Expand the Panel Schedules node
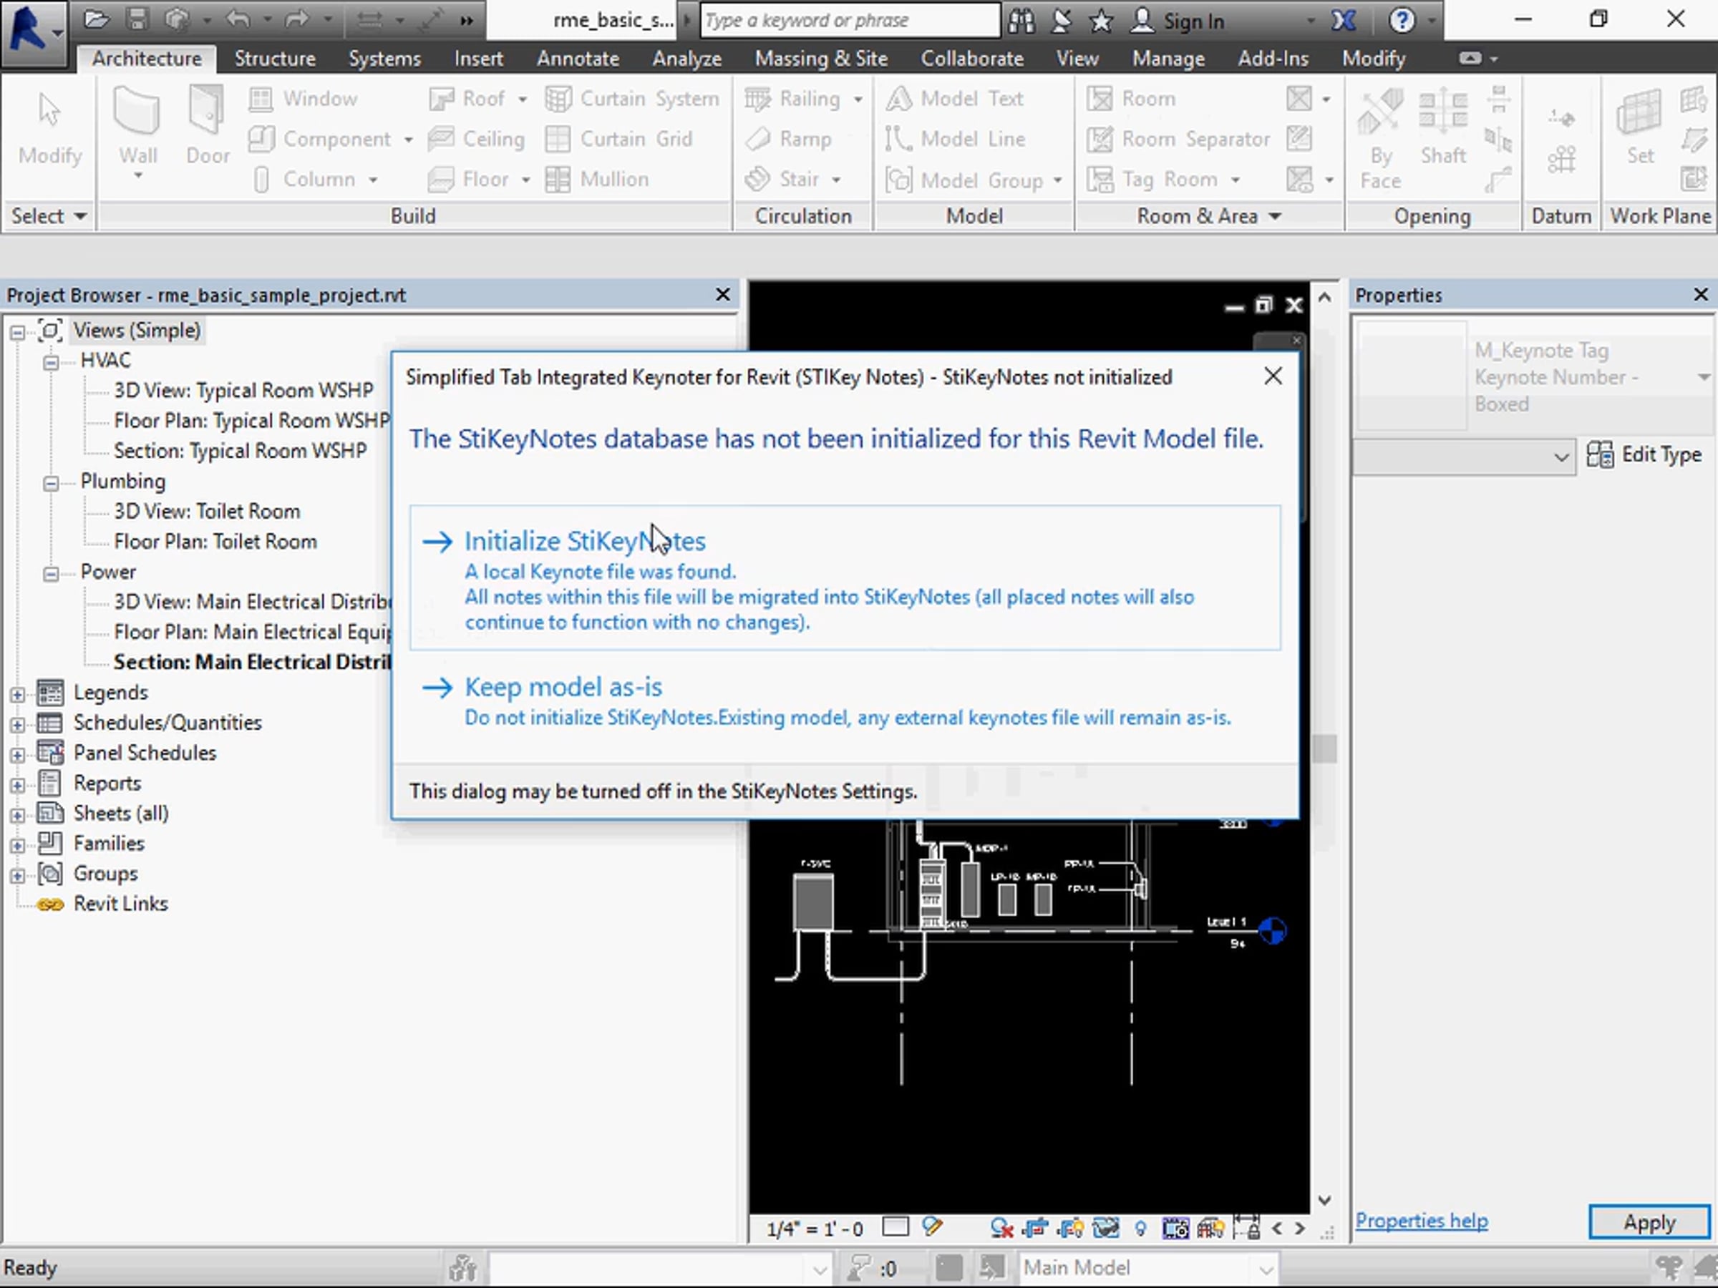The height and width of the screenshot is (1288, 1718). [x=17, y=755]
